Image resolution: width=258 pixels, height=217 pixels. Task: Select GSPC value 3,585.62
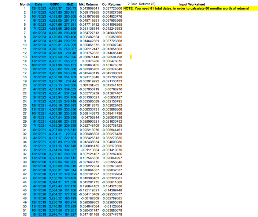(55, 69)
